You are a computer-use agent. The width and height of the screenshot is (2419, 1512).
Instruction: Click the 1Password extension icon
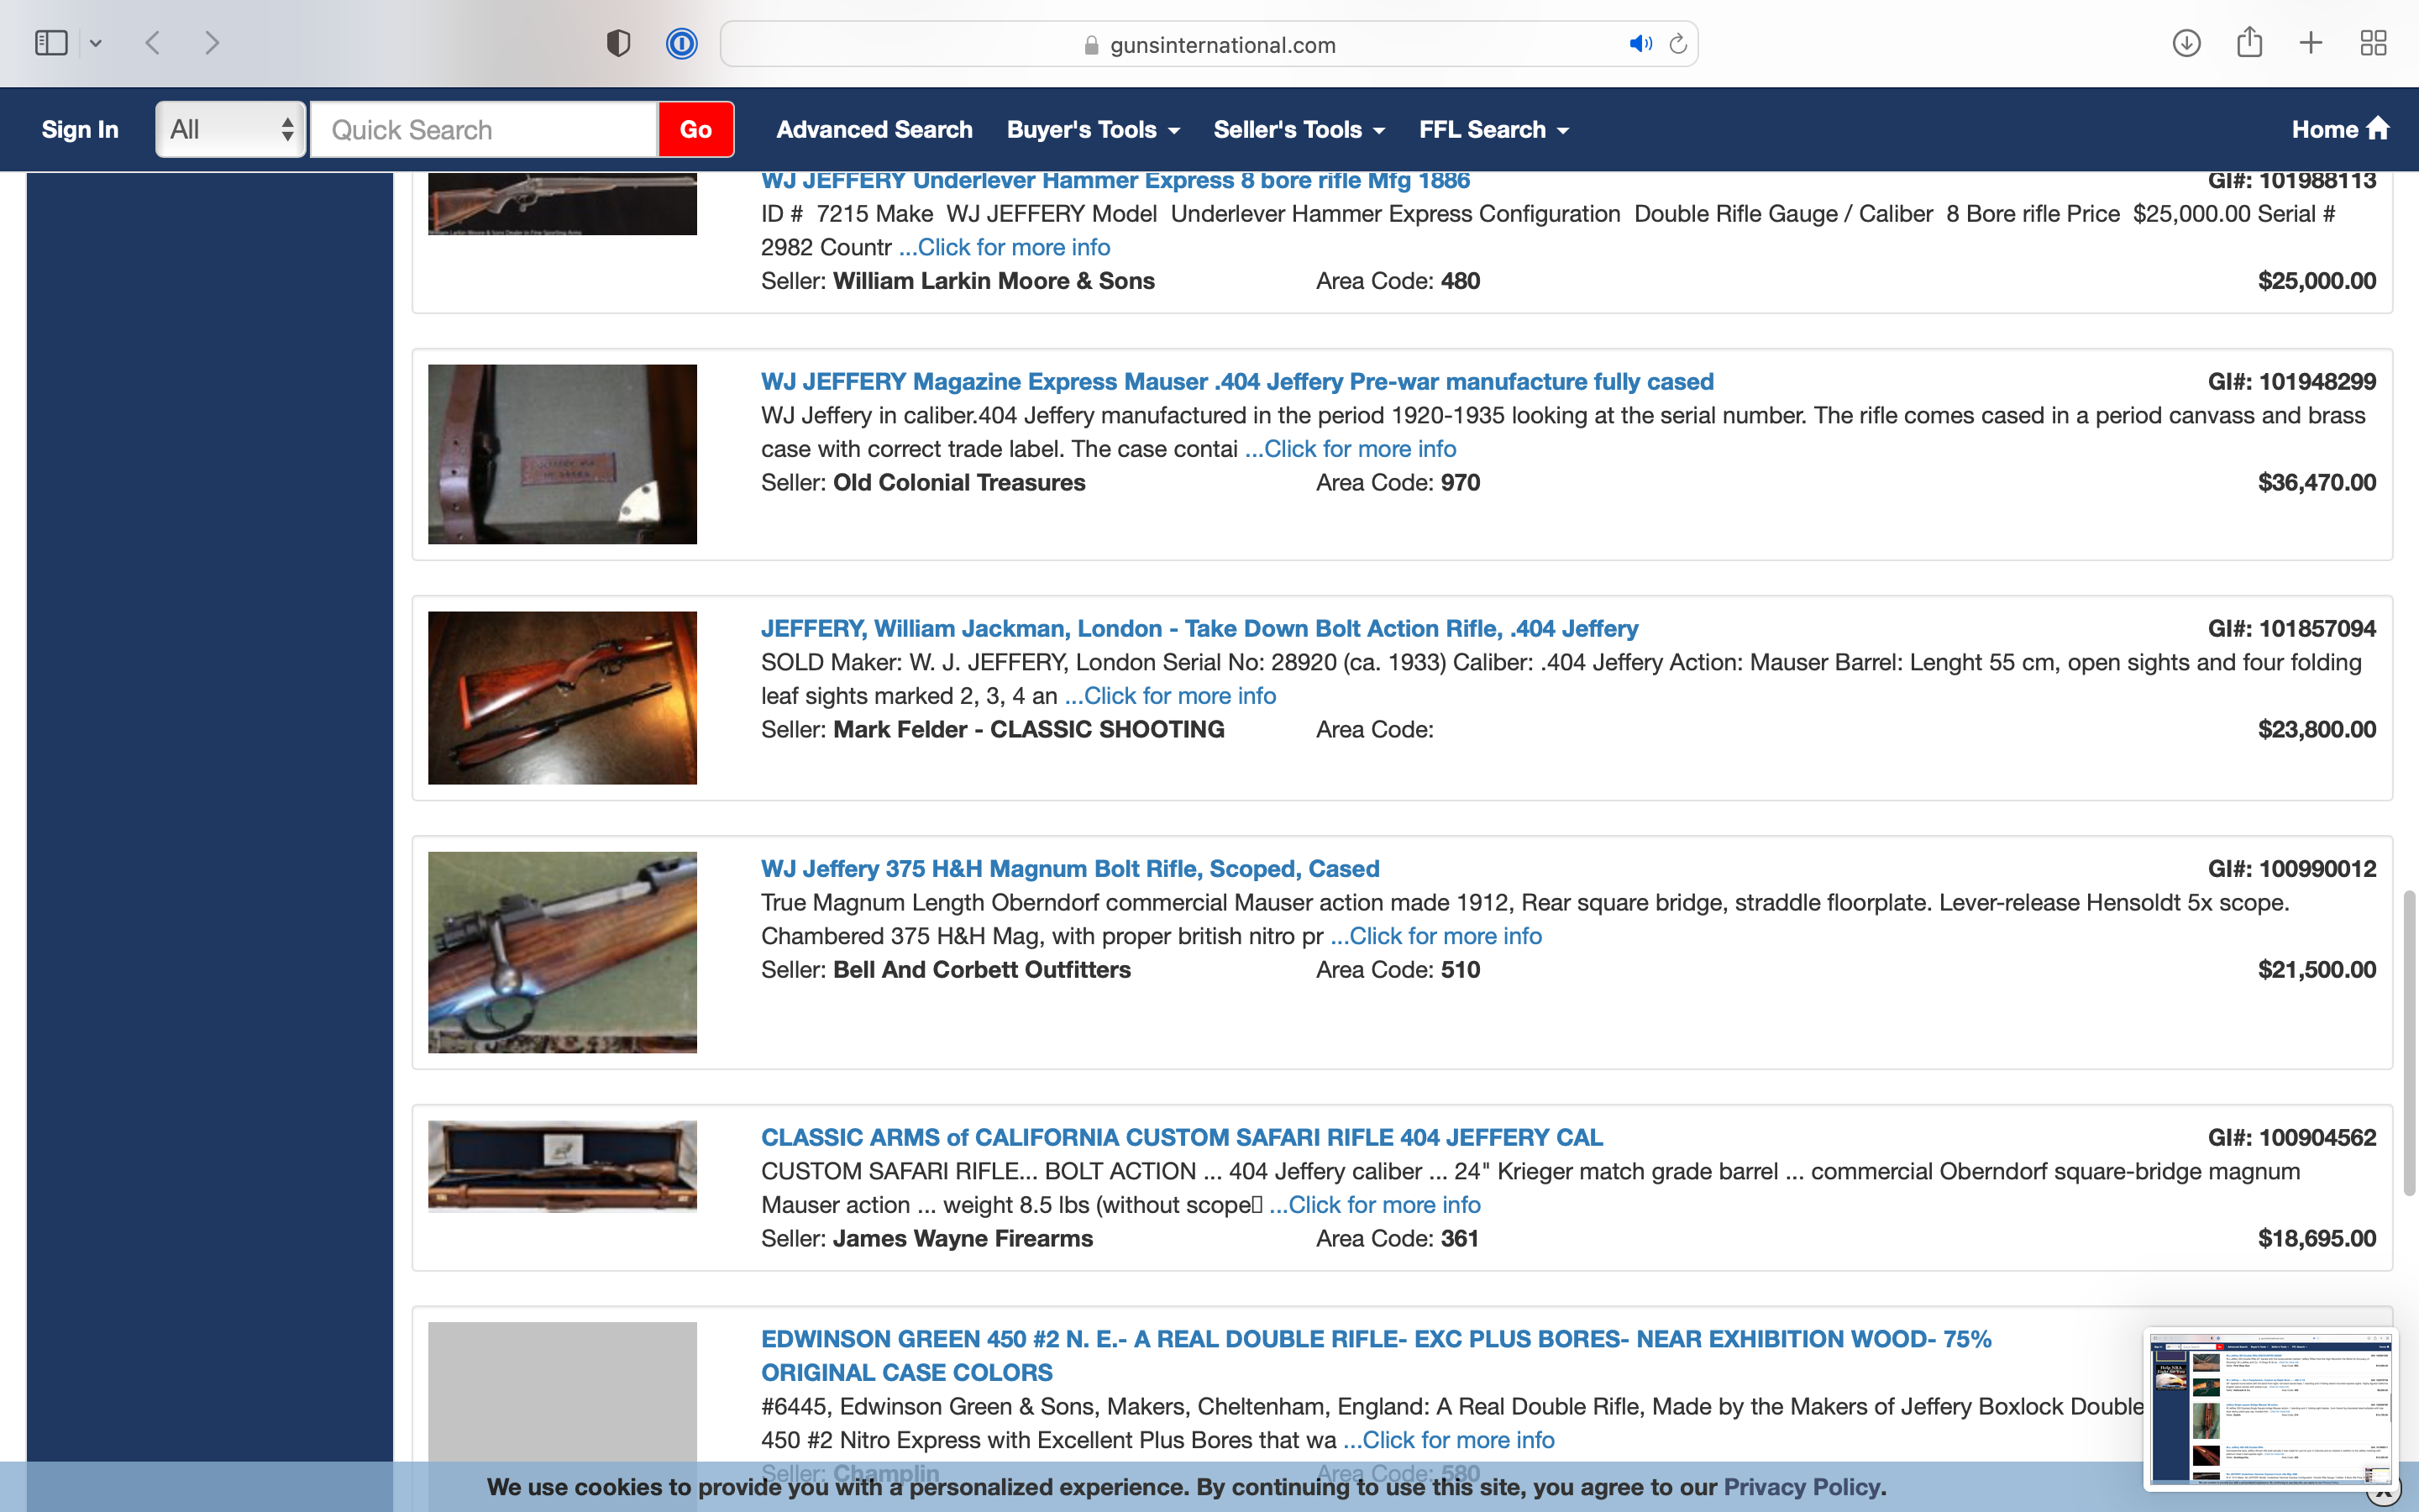(682, 43)
